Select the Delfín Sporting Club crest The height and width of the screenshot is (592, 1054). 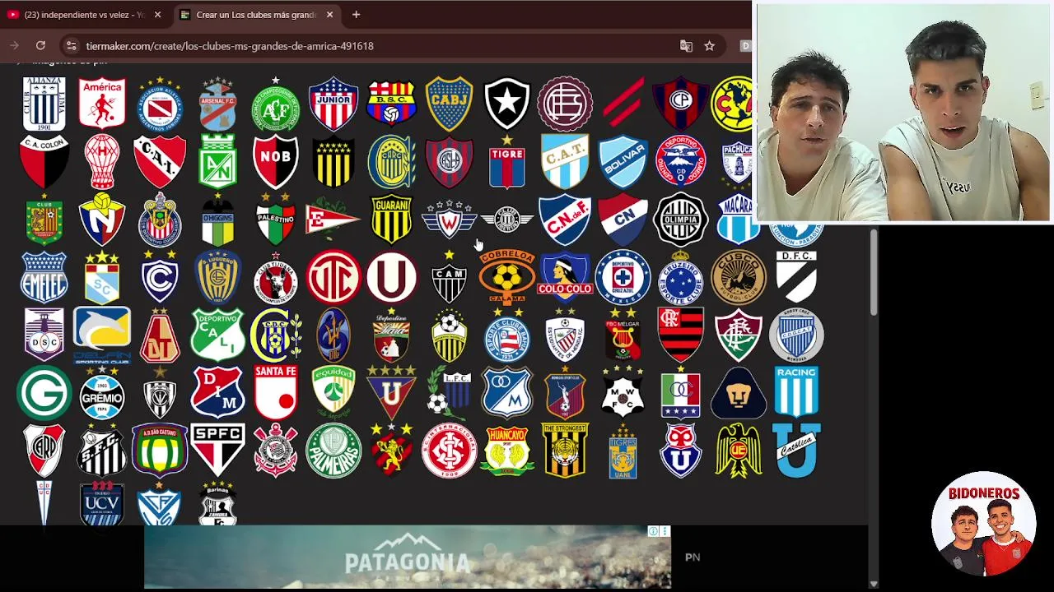tap(102, 335)
